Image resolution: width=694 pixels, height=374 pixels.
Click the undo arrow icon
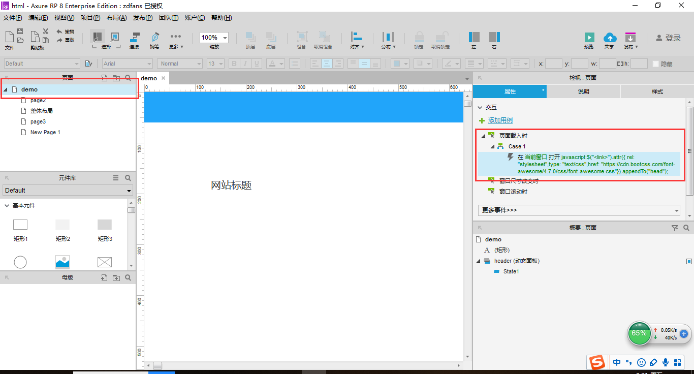click(59, 32)
